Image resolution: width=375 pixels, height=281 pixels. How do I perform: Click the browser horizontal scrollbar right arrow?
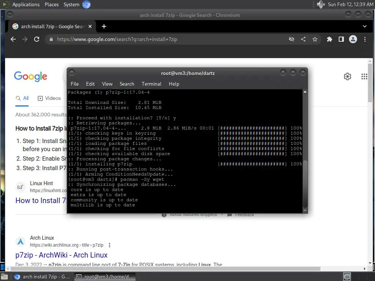click(364, 269)
